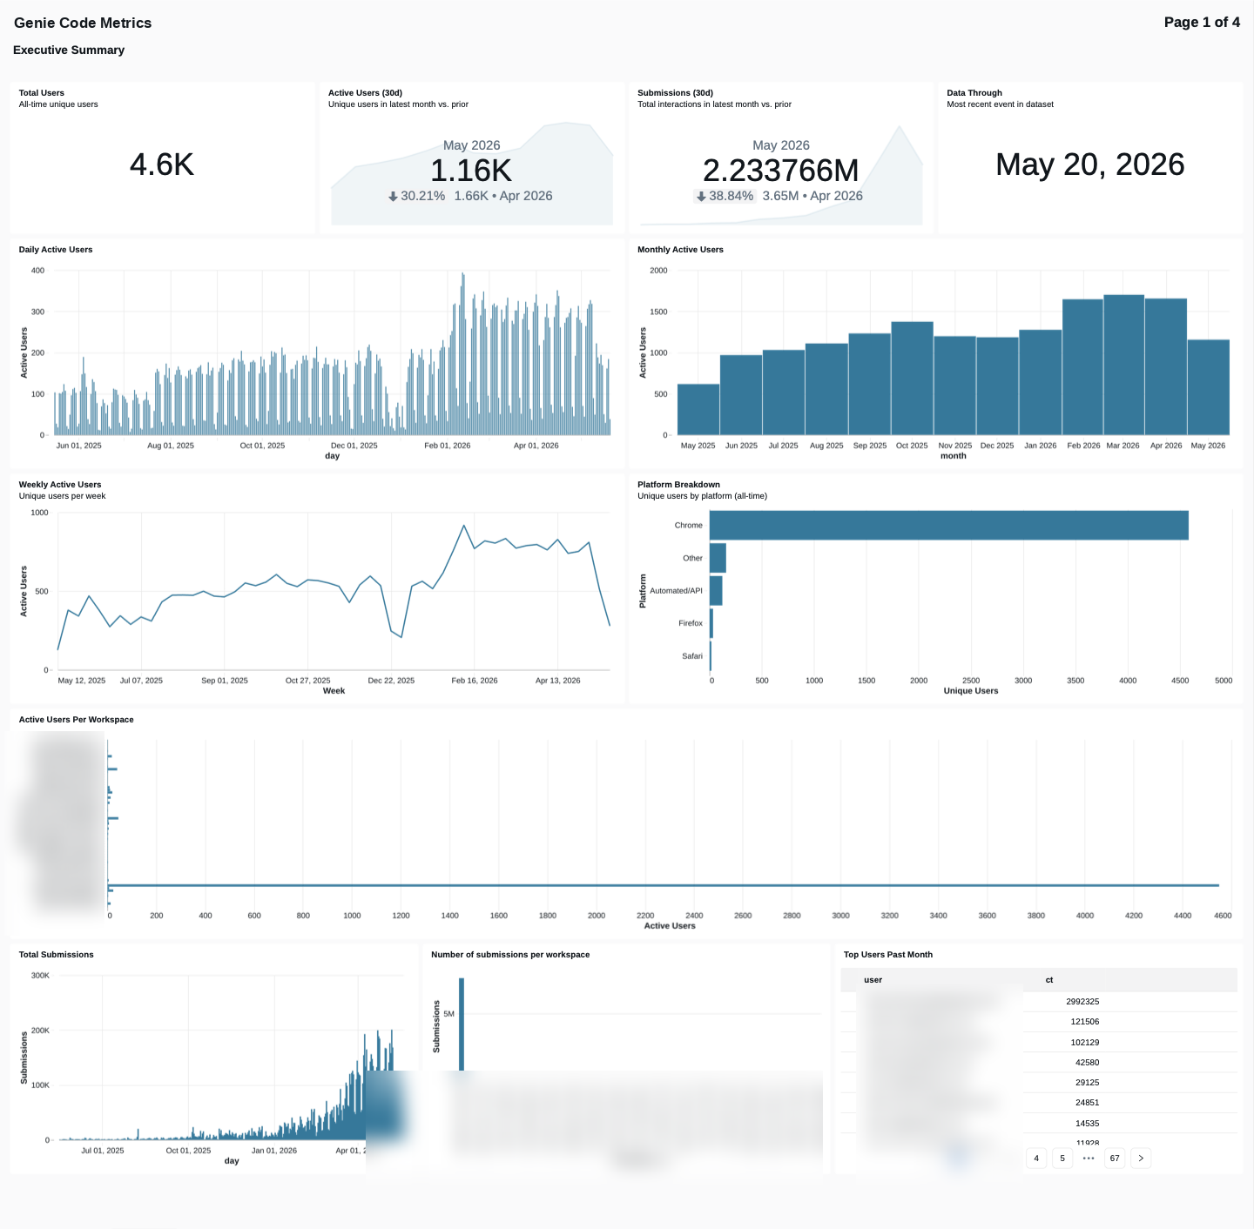Click the 'Genie Code Metrics' title
1254x1229 pixels.
[83, 23]
